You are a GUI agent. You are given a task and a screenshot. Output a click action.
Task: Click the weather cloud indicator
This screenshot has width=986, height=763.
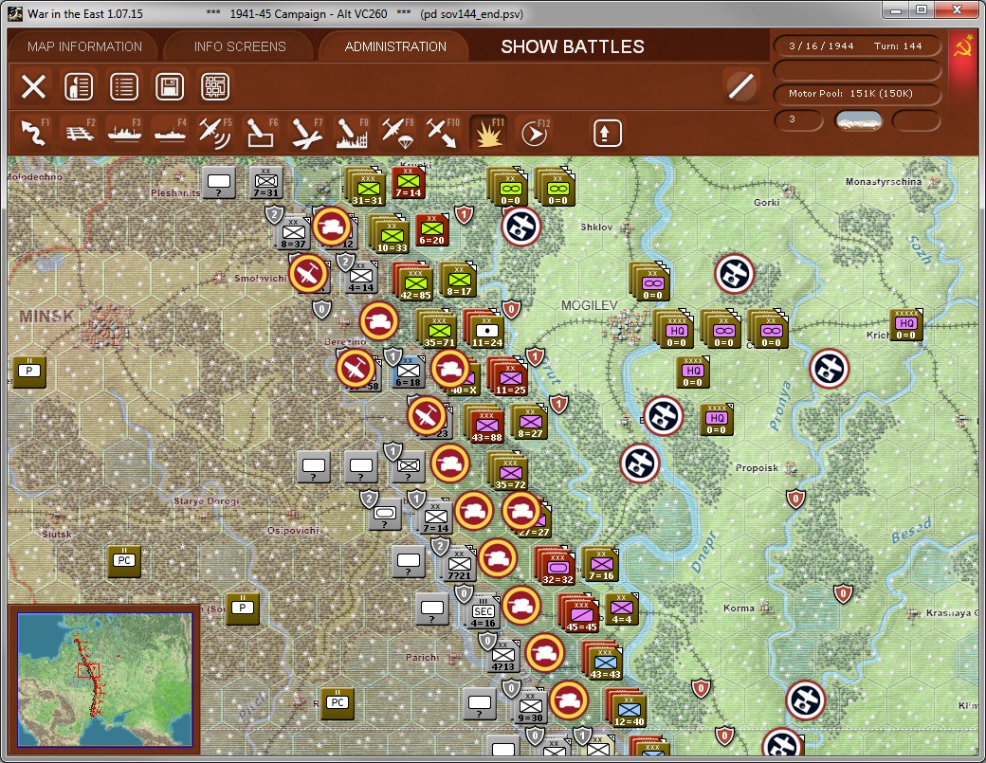point(858,120)
